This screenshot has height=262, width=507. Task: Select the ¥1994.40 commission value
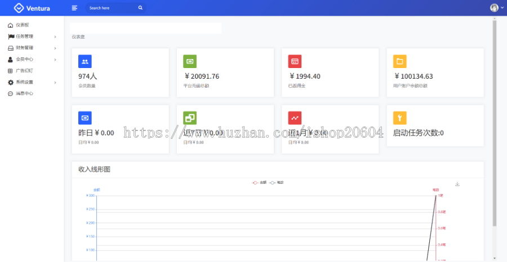coord(305,76)
